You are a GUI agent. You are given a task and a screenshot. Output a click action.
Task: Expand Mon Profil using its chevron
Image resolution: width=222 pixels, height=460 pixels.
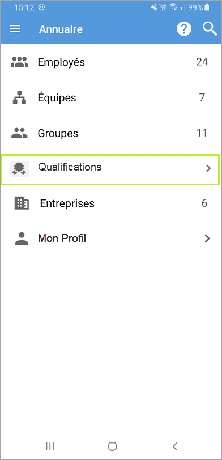(x=207, y=238)
